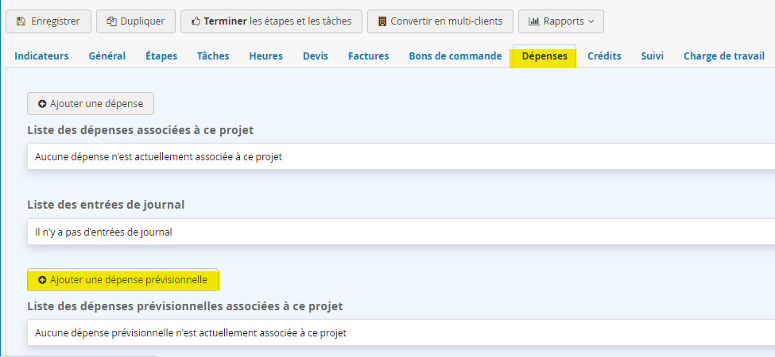Click plus icon for dépense prévisionnelle
775x357 pixels.
[x=42, y=280]
